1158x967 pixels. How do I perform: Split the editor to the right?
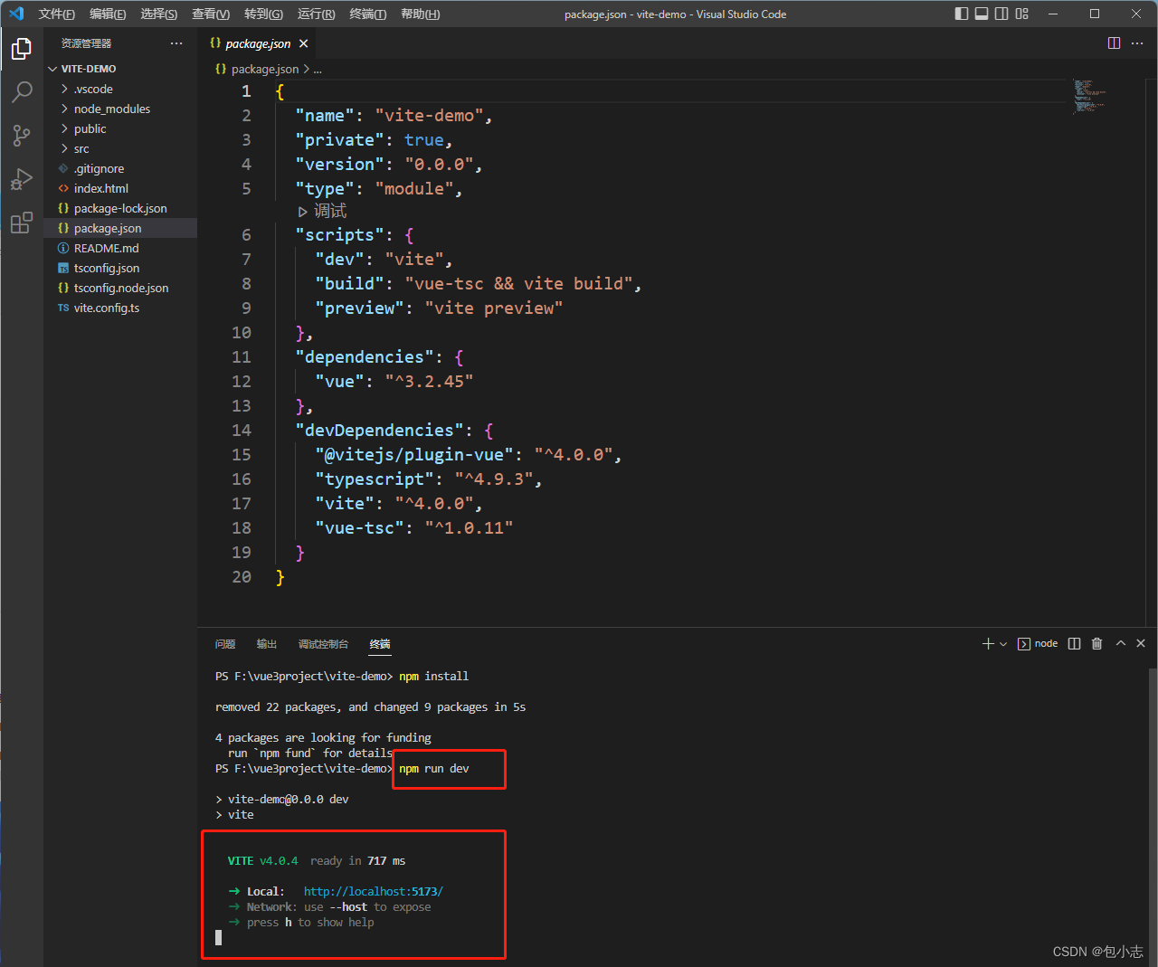(x=1114, y=43)
